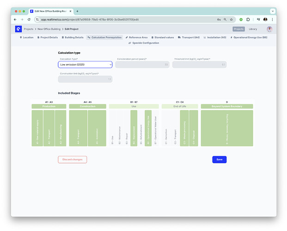
Task: Click the green extension icon in toolbar
Action: [241, 19]
